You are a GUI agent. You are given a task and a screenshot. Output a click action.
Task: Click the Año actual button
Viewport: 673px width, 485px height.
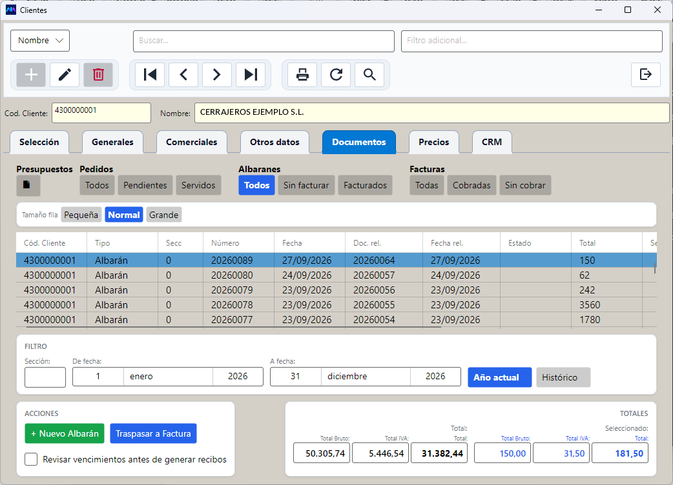click(x=500, y=377)
